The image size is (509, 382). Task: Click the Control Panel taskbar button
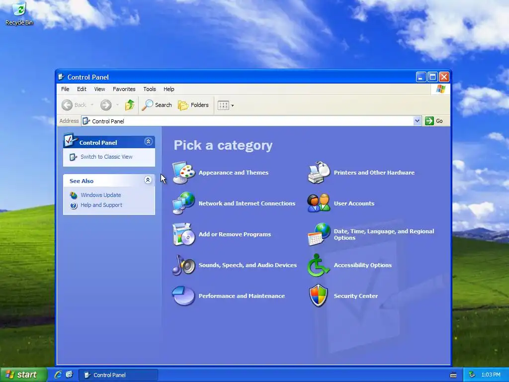118,375
